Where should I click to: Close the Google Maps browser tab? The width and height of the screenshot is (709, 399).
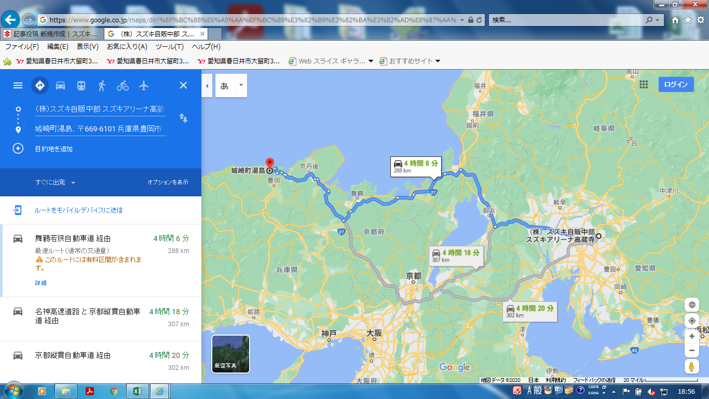tap(202, 34)
